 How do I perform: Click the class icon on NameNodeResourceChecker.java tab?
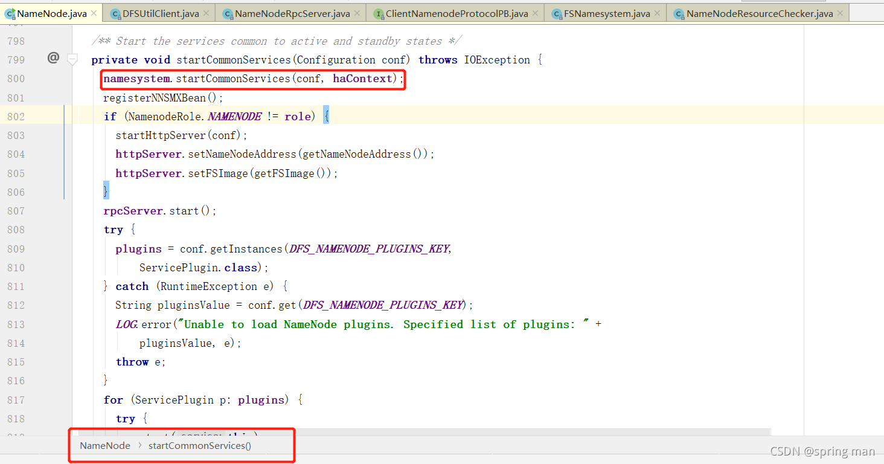tap(679, 13)
